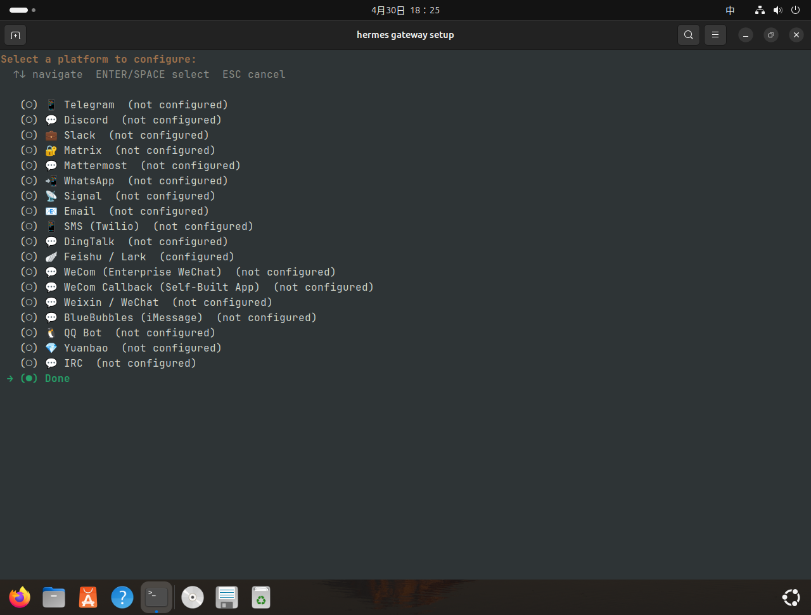
Task: Click the phone-with-arrow icon beside WhatsApp
Action: pos(51,181)
